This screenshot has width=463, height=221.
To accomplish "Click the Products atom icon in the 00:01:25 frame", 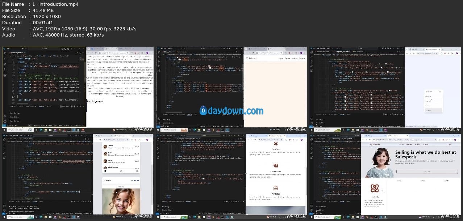I will click(x=374, y=188).
